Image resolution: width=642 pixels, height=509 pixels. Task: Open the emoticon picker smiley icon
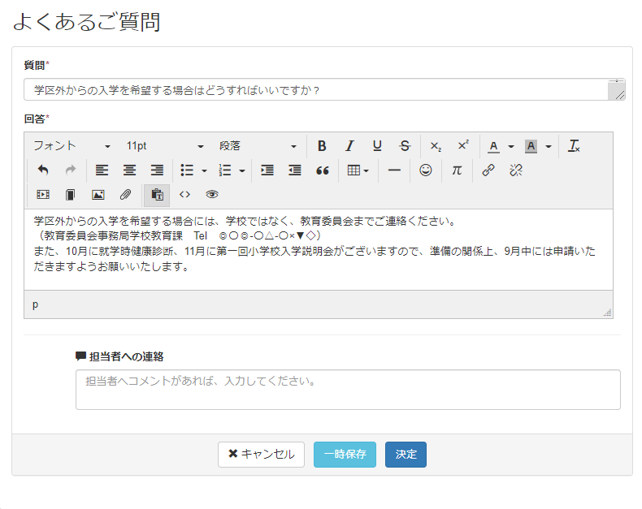[425, 170]
